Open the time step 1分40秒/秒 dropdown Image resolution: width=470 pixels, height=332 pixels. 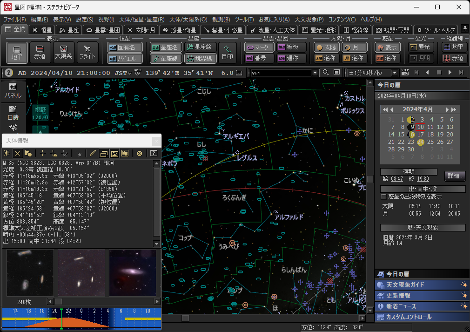click(x=395, y=73)
